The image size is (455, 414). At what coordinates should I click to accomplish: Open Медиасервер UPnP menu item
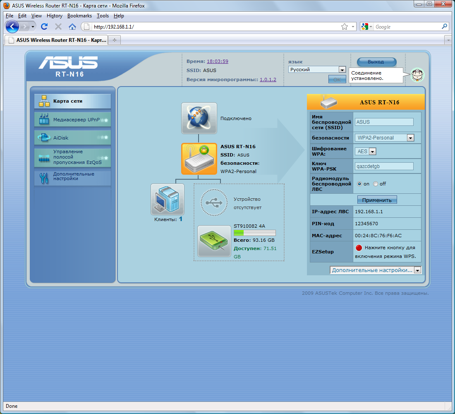click(x=72, y=119)
